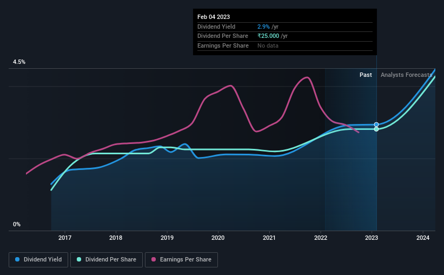Select the 2019 x-axis label
Screen dimensions: 444x275
click(x=167, y=238)
